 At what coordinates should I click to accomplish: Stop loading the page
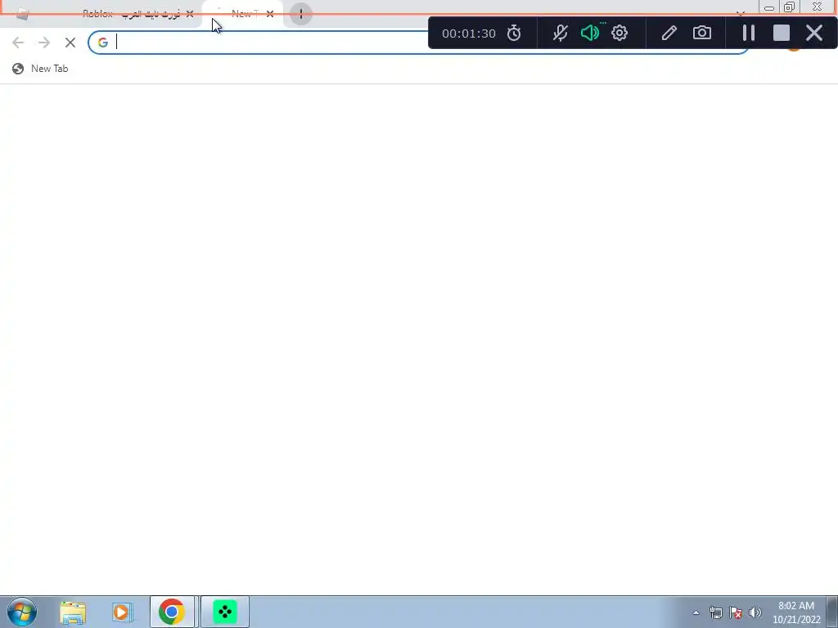pyautogui.click(x=70, y=43)
